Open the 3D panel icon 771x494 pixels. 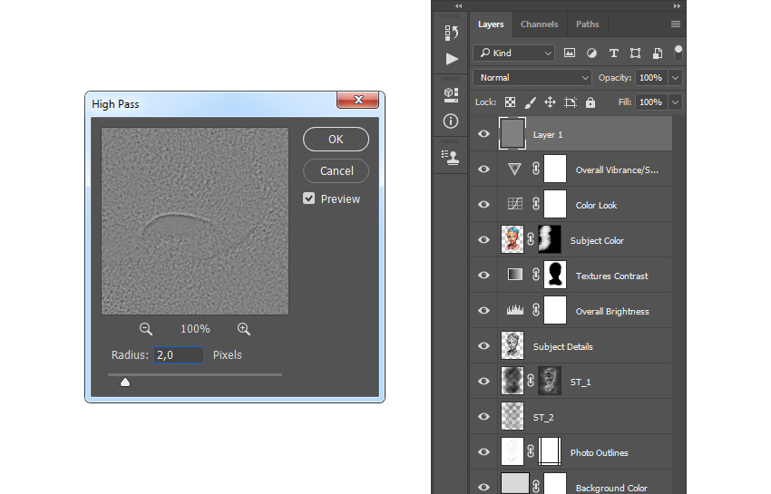(x=451, y=95)
